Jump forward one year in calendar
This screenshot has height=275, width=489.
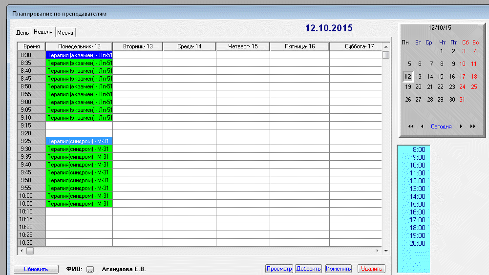(x=472, y=127)
